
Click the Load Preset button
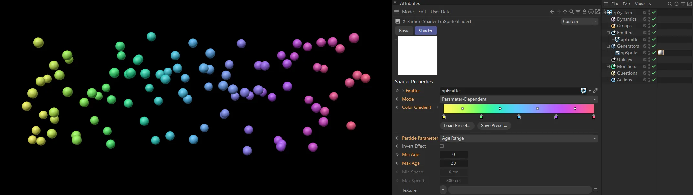[457, 125]
